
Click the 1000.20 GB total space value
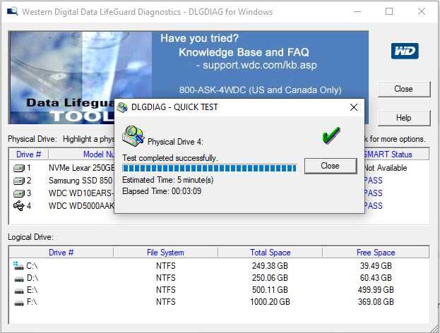[x=270, y=302]
